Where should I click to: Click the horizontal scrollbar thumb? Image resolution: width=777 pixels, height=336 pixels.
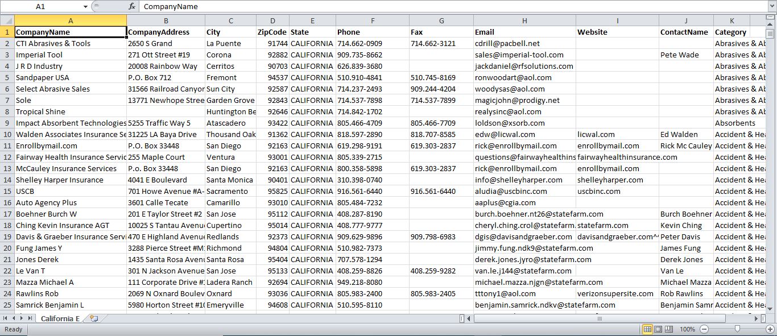pos(598,319)
